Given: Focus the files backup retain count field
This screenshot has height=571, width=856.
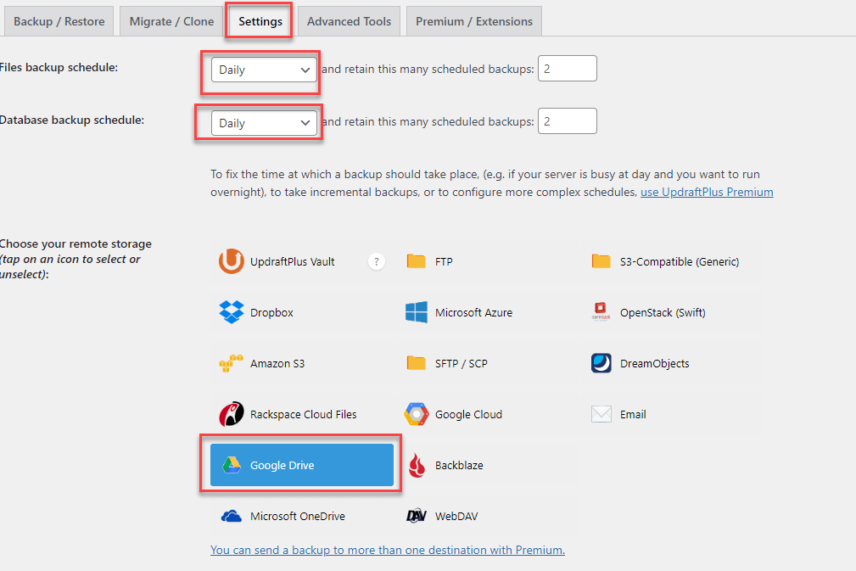Looking at the screenshot, I should coord(568,68).
